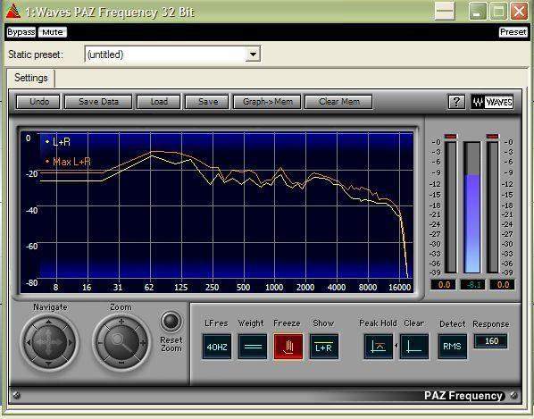The height and width of the screenshot is (419, 534).
Task: Click the blue center level meter
Action: [472, 207]
